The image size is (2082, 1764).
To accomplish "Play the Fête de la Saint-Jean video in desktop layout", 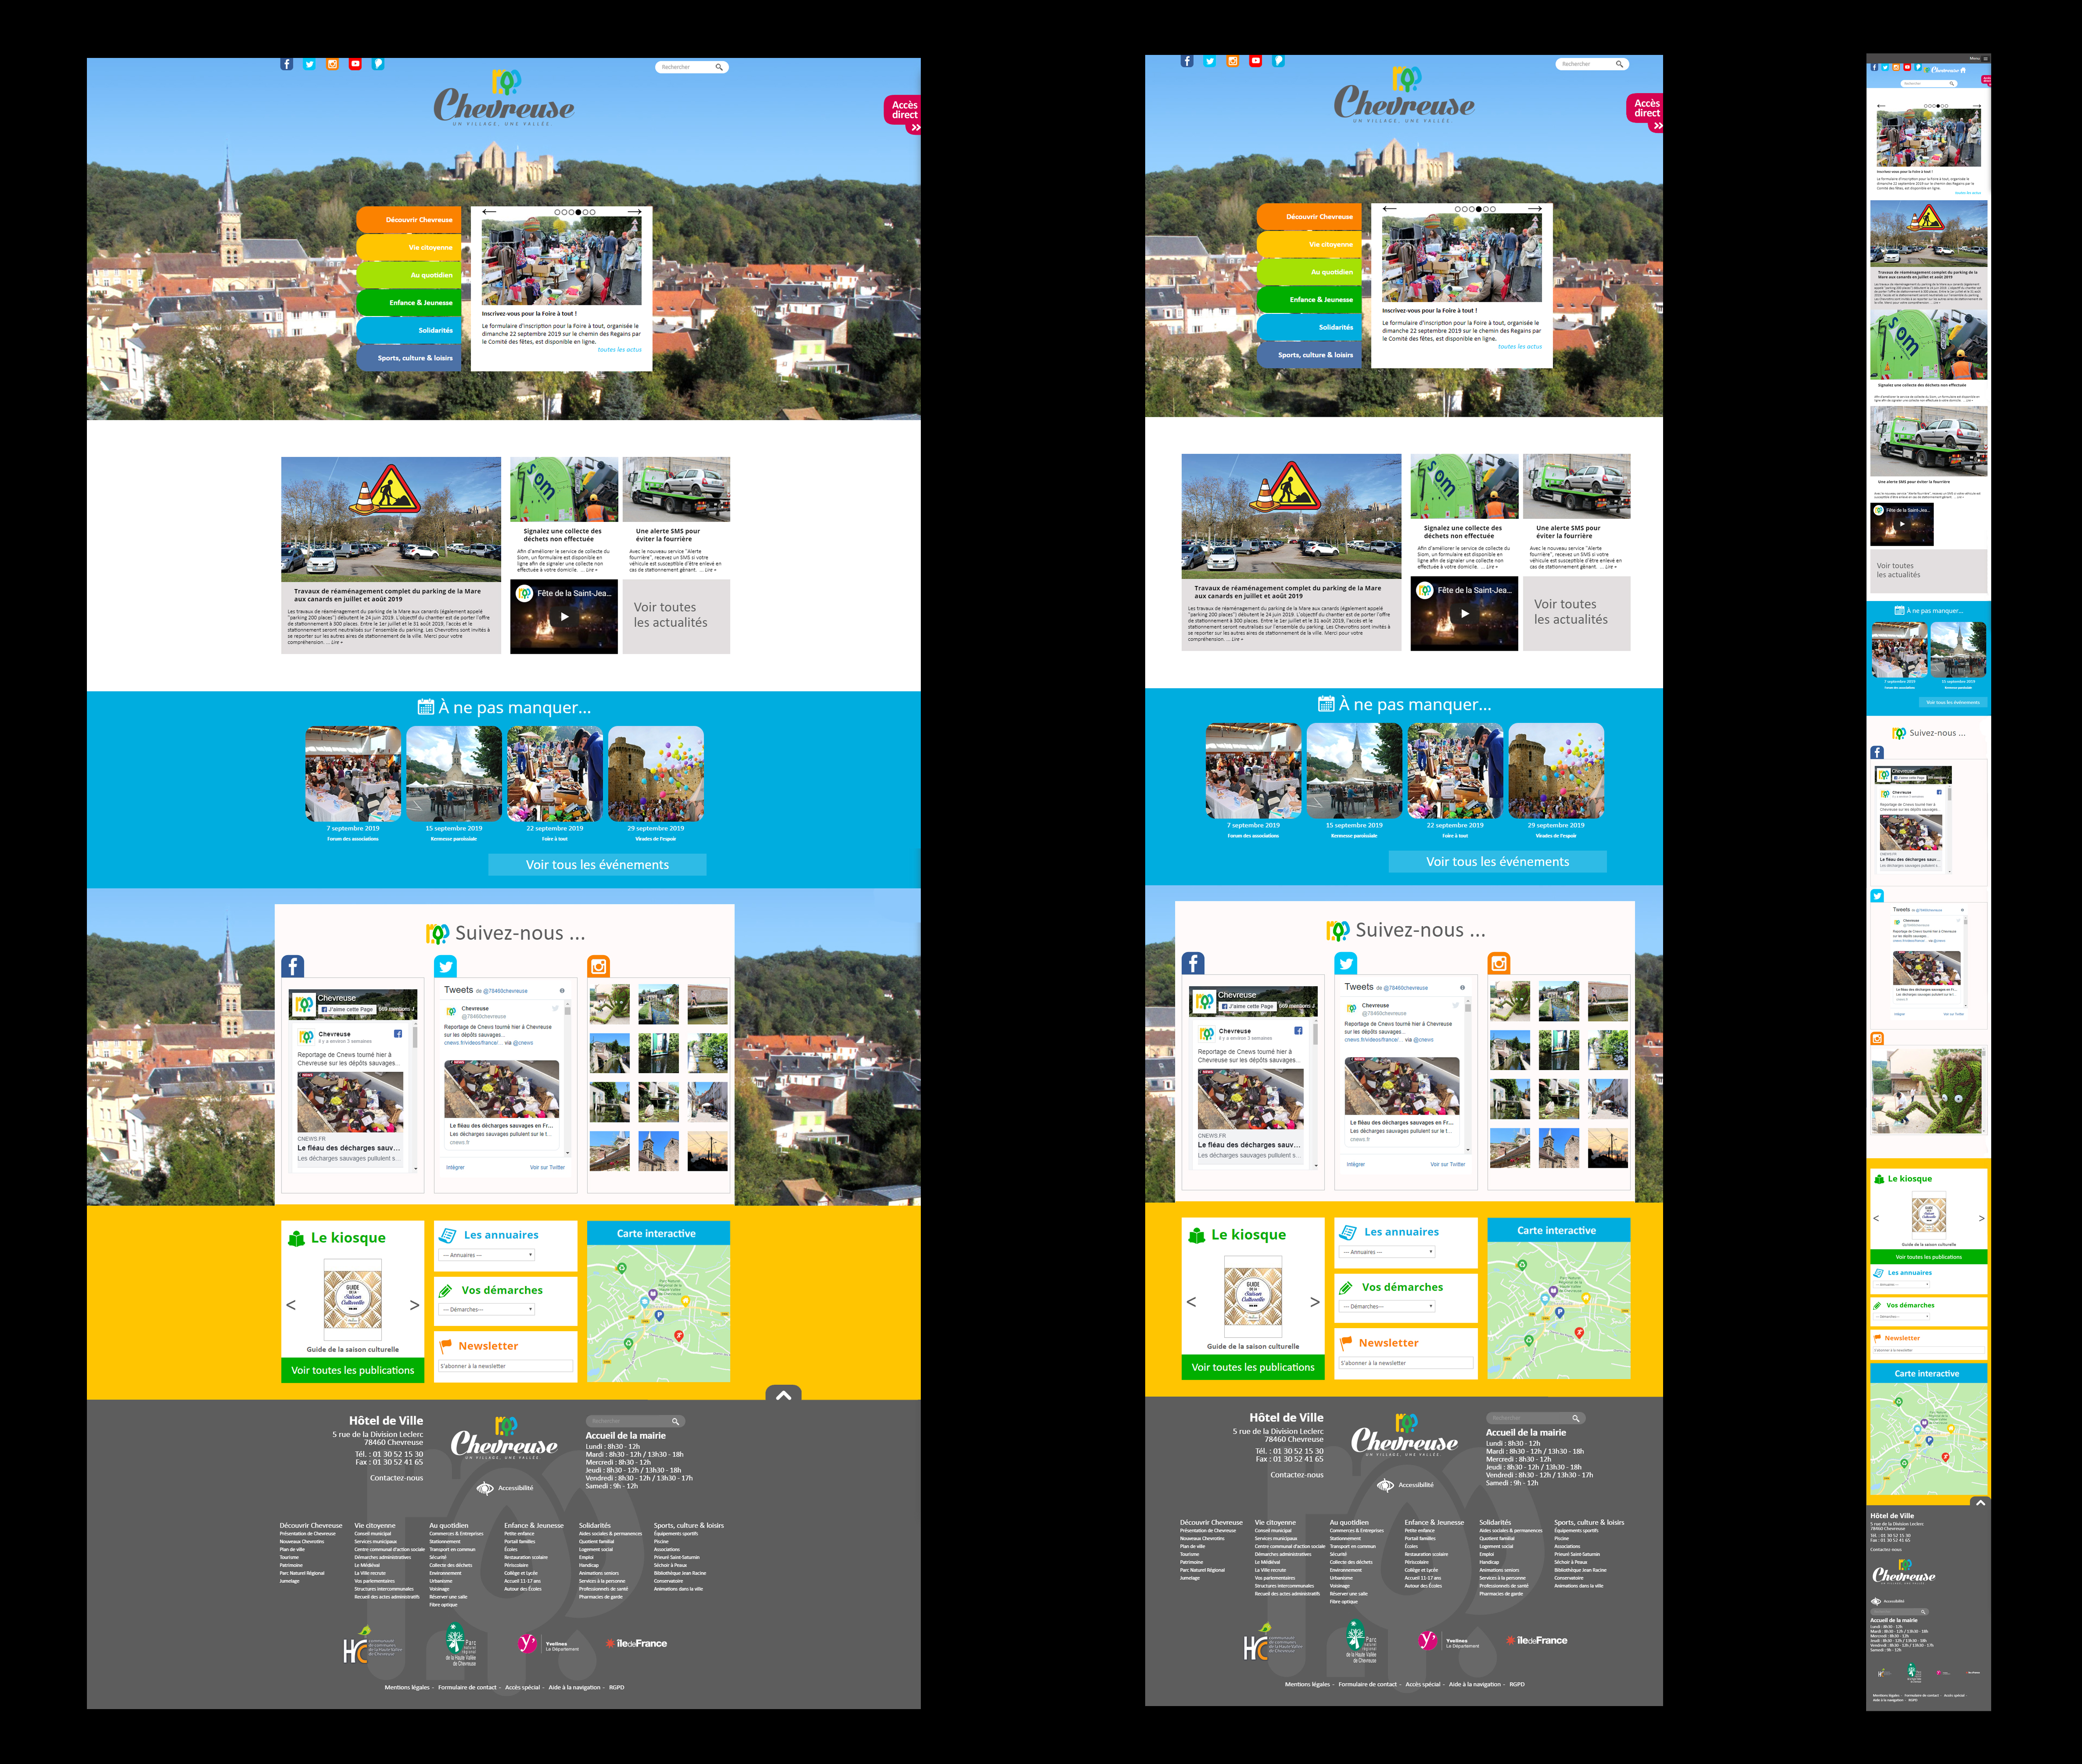I will click(564, 617).
